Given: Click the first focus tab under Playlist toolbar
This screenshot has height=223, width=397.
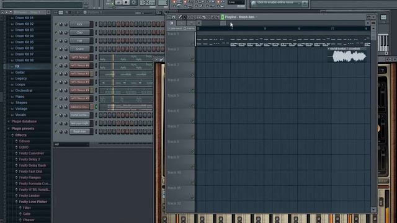Looking at the screenshot, I should coord(171,23).
